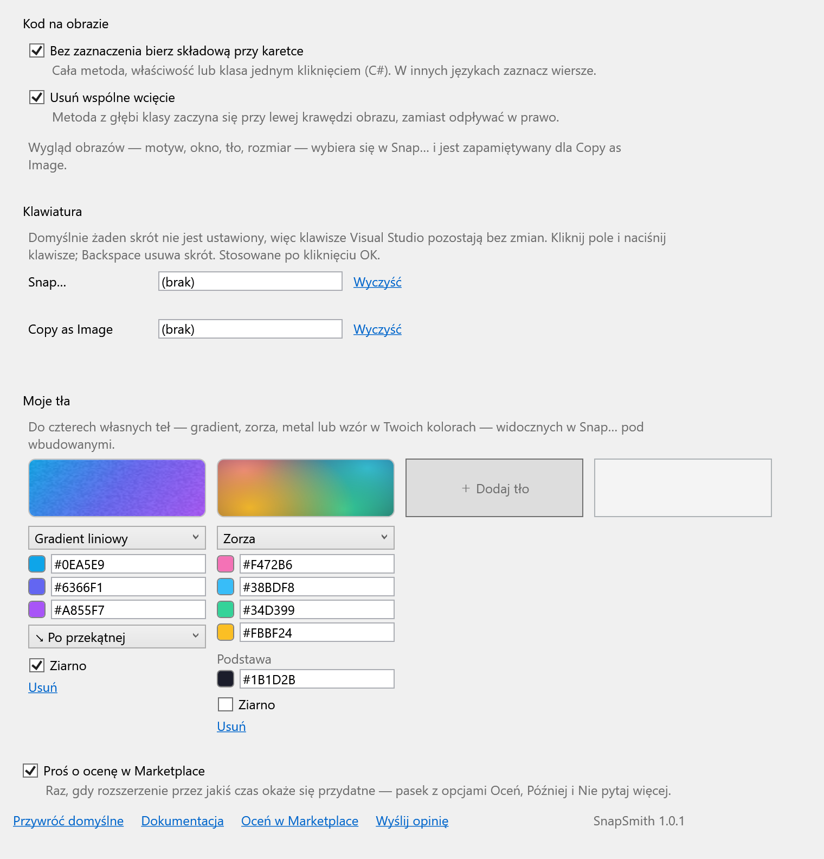
Task: Edit the #FBBF24 hex color field
Action: pos(317,632)
